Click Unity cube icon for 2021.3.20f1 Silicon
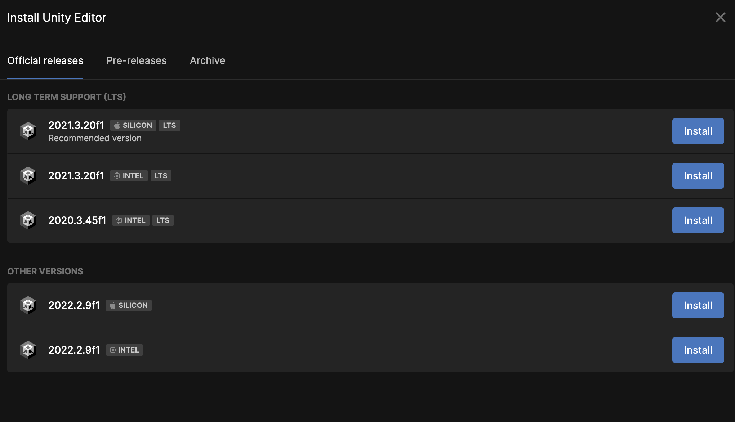The image size is (735, 422). (28, 131)
